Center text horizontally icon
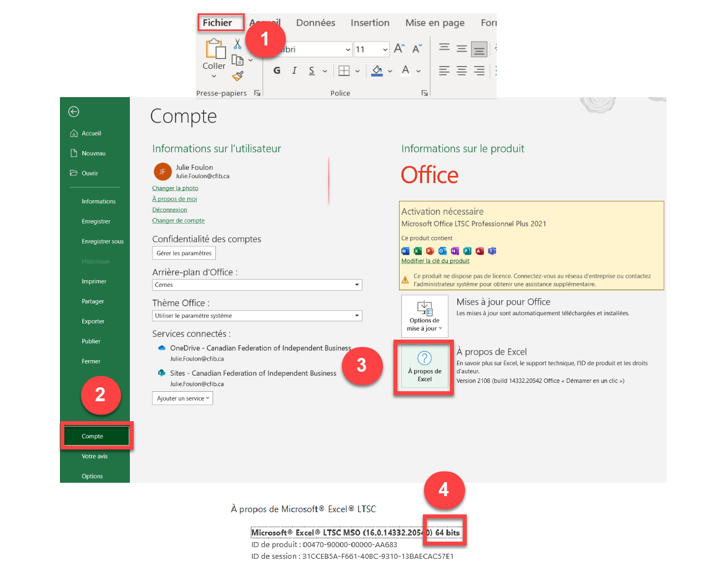The image size is (717, 571). click(462, 70)
